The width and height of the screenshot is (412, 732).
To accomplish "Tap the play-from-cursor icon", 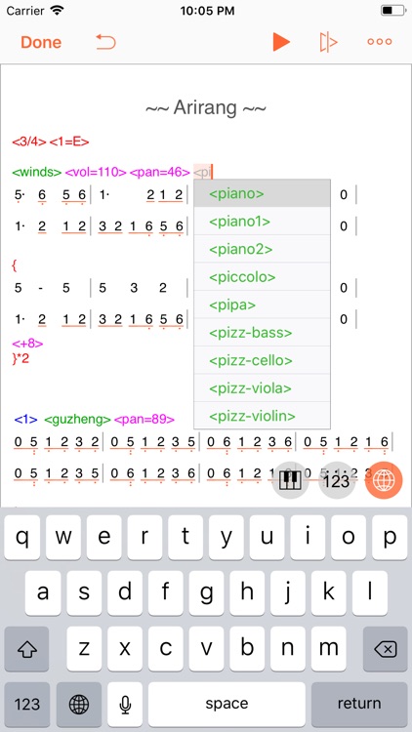I will (x=328, y=42).
